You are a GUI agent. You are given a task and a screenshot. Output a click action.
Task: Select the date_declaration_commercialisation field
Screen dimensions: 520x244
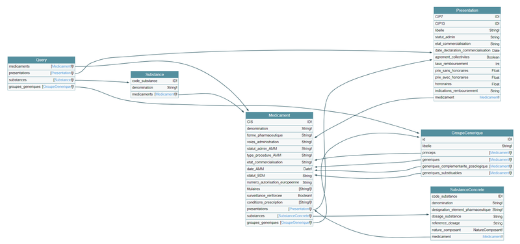pos(467,51)
